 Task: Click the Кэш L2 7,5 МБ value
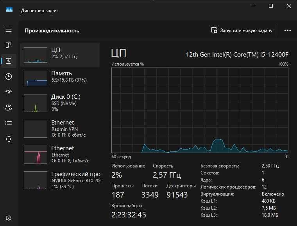(x=269, y=208)
